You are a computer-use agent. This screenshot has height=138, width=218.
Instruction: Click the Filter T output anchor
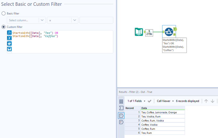(x=175, y=29)
